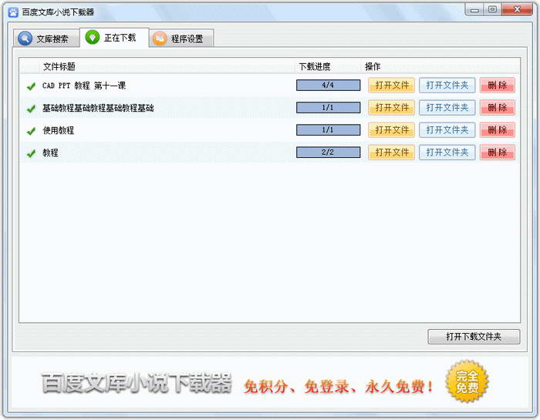Select the 正在下载 tab
Viewport: 540px width, 420px height.
[x=114, y=38]
